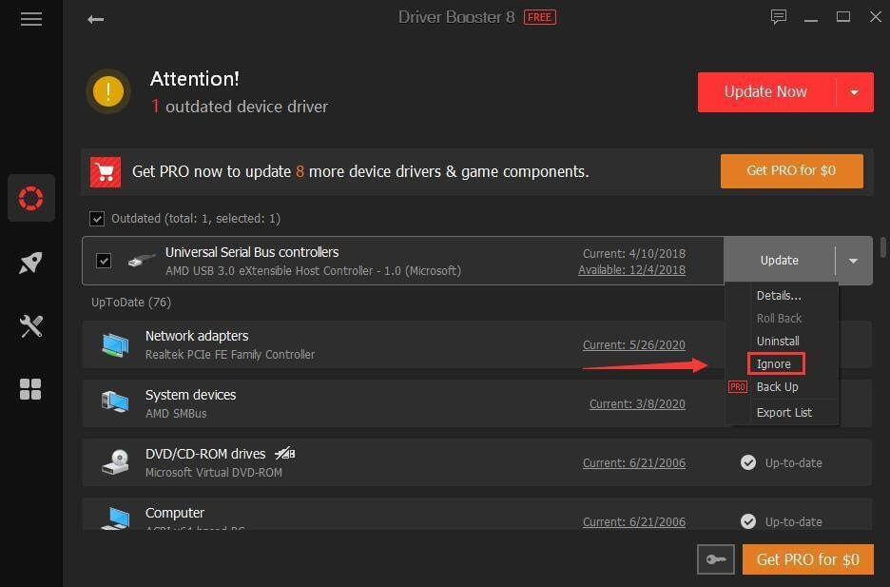
Task: Open the Action Center grid icon in sidebar
Action: tap(31, 389)
